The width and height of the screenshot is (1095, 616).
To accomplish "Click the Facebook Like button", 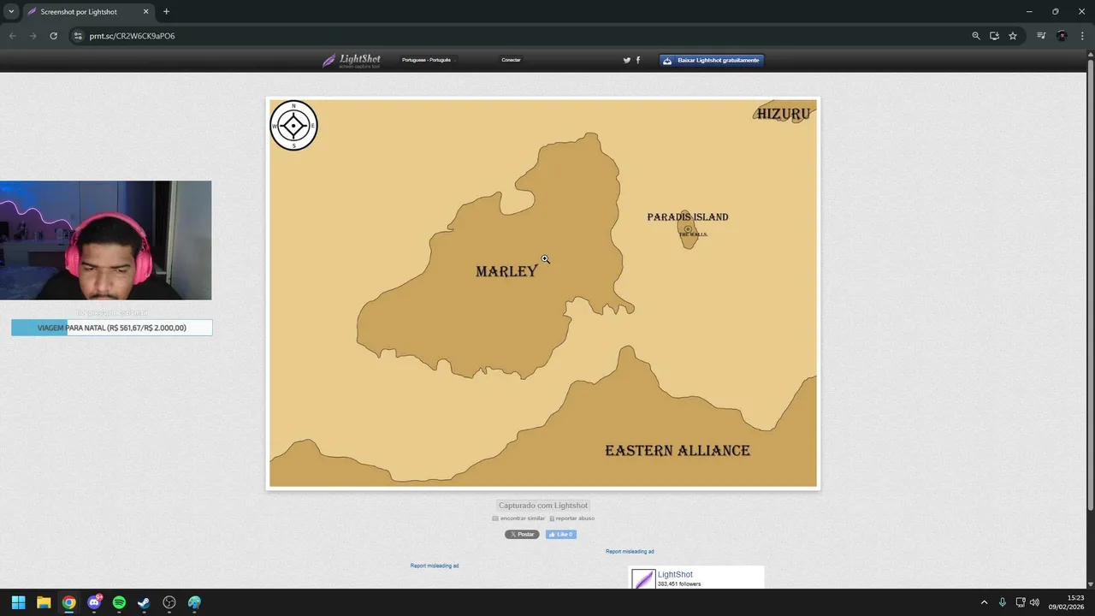I will (x=561, y=534).
